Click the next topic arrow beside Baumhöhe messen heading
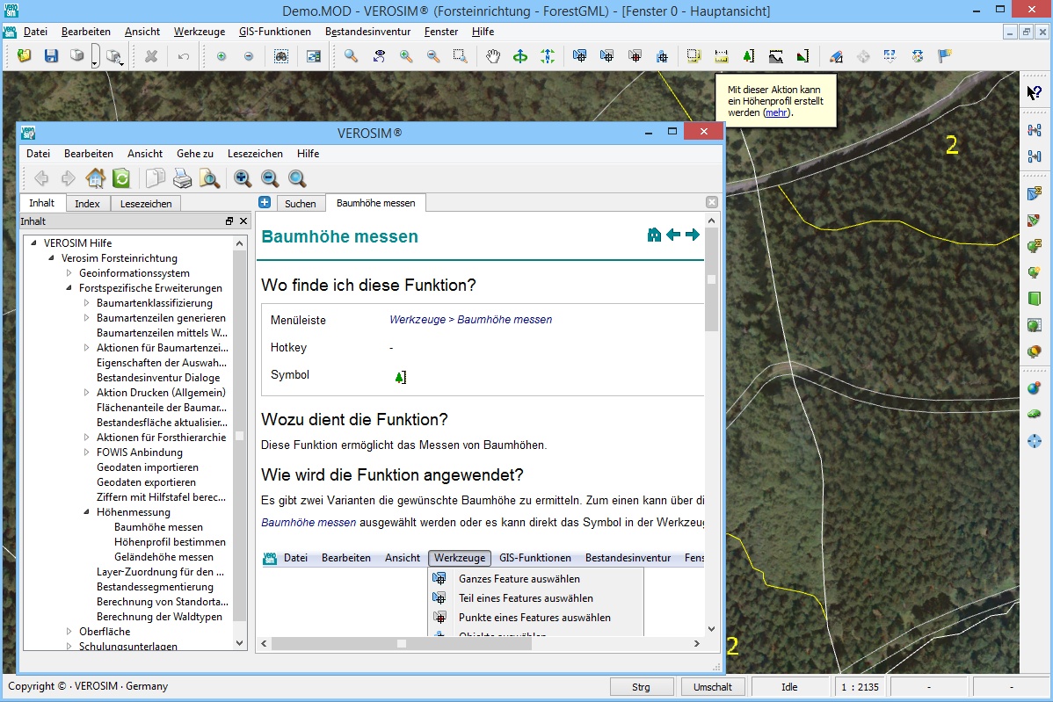Viewport: 1053px width, 702px height. point(693,235)
